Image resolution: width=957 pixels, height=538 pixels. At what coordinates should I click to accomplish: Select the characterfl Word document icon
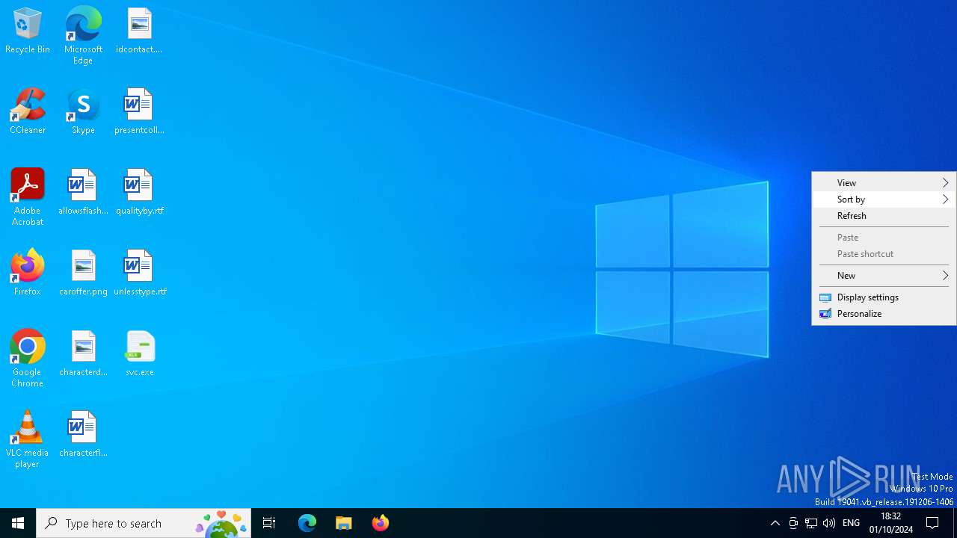pos(83,434)
